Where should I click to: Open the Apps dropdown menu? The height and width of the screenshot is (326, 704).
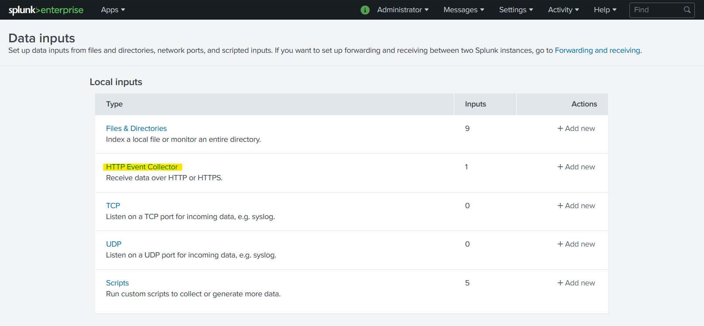(x=113, y=10)
